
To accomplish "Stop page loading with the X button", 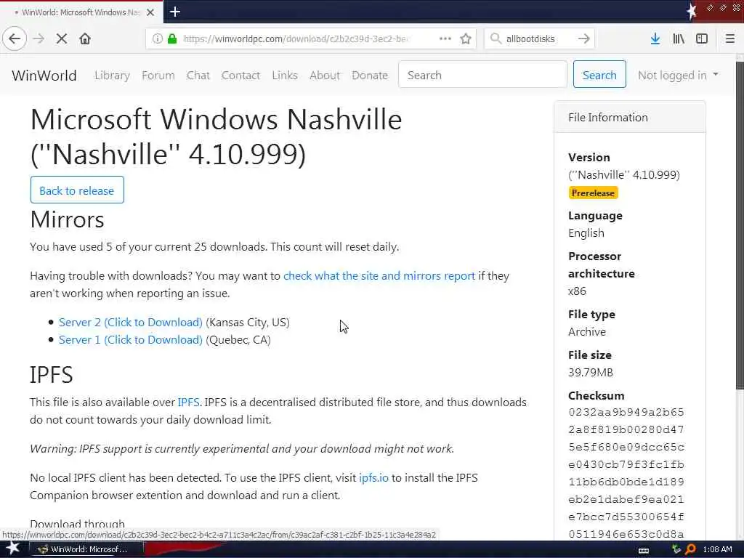I will pyautogui.click(x=62, y=39).
